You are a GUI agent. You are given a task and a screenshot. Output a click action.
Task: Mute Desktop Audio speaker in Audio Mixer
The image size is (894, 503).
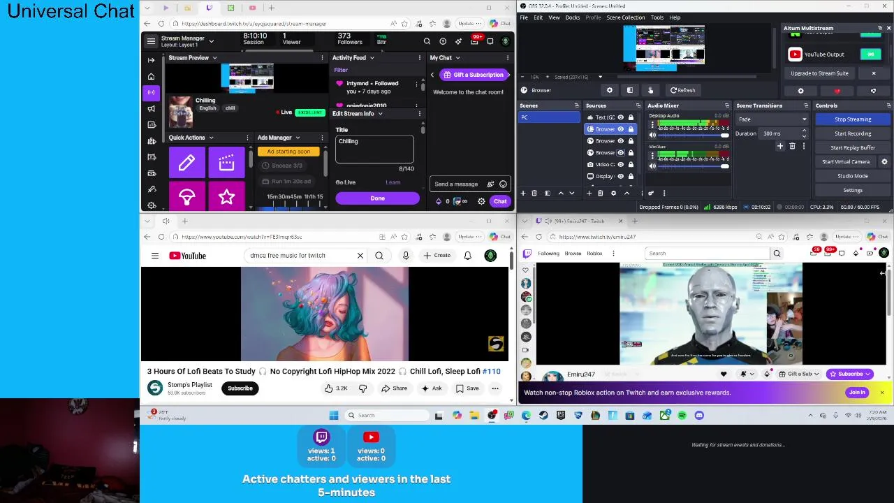[652, 136]
